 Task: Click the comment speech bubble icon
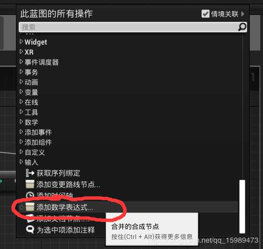[30, 230]
